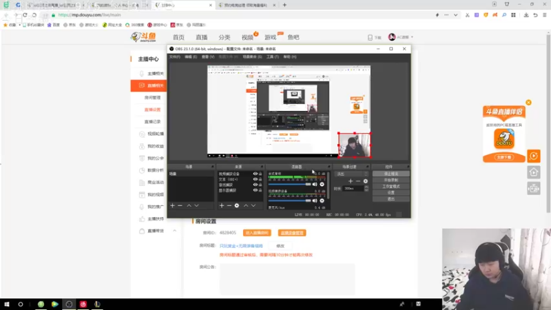Click the orange play icon on the right edge
This screenshot has height=310, width=551.
pos(533,156)
